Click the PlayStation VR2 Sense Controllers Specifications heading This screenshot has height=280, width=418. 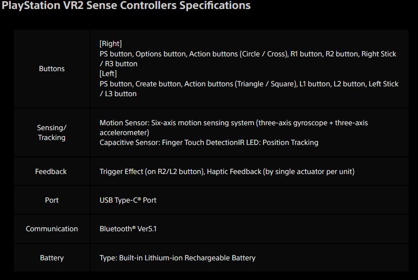126,6
